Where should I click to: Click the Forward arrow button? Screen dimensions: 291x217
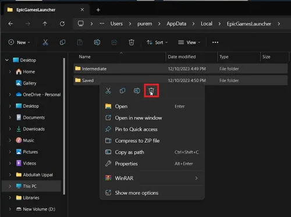(28, 24)
